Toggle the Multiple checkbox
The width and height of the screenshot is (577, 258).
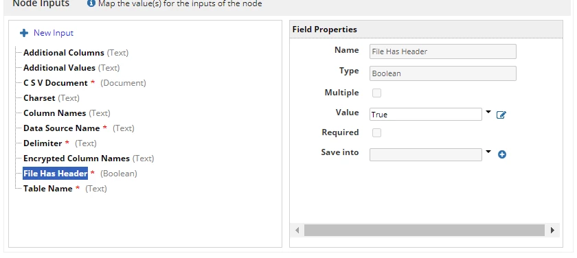[376, 93]
